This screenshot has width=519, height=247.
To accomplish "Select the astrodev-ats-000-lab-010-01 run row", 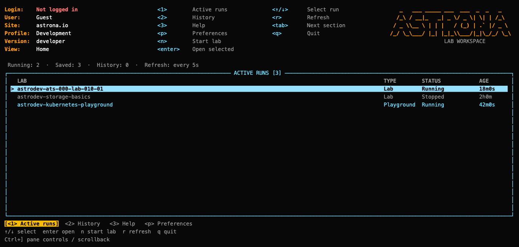I will click(x=259, y=89).
